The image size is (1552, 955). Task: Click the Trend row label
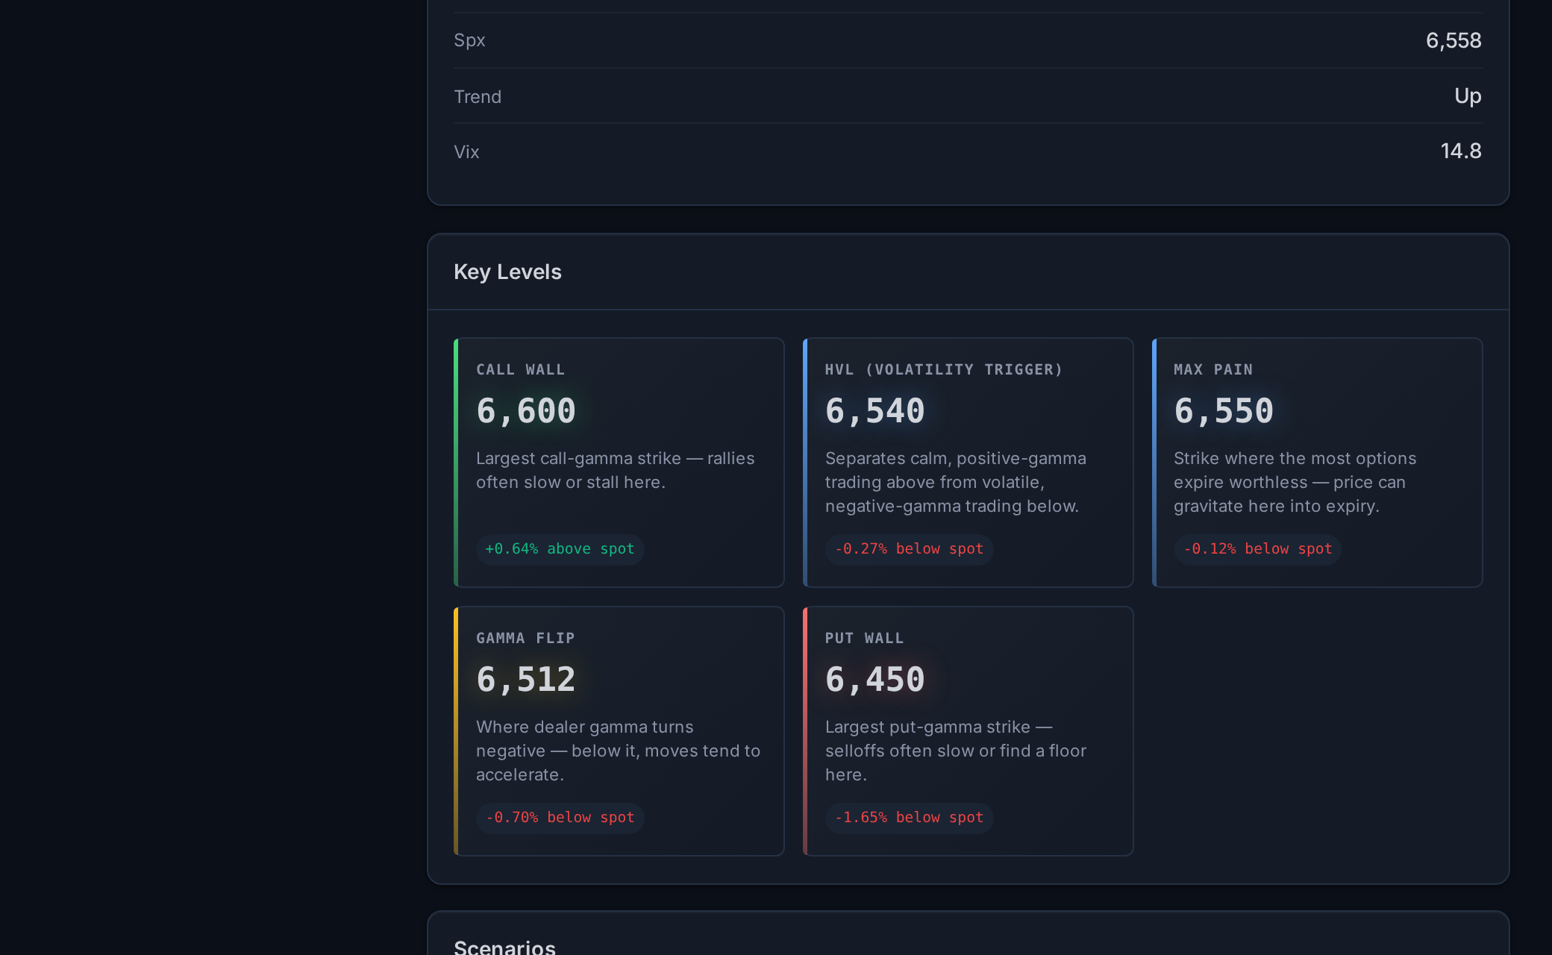click(x=478, y=97)
